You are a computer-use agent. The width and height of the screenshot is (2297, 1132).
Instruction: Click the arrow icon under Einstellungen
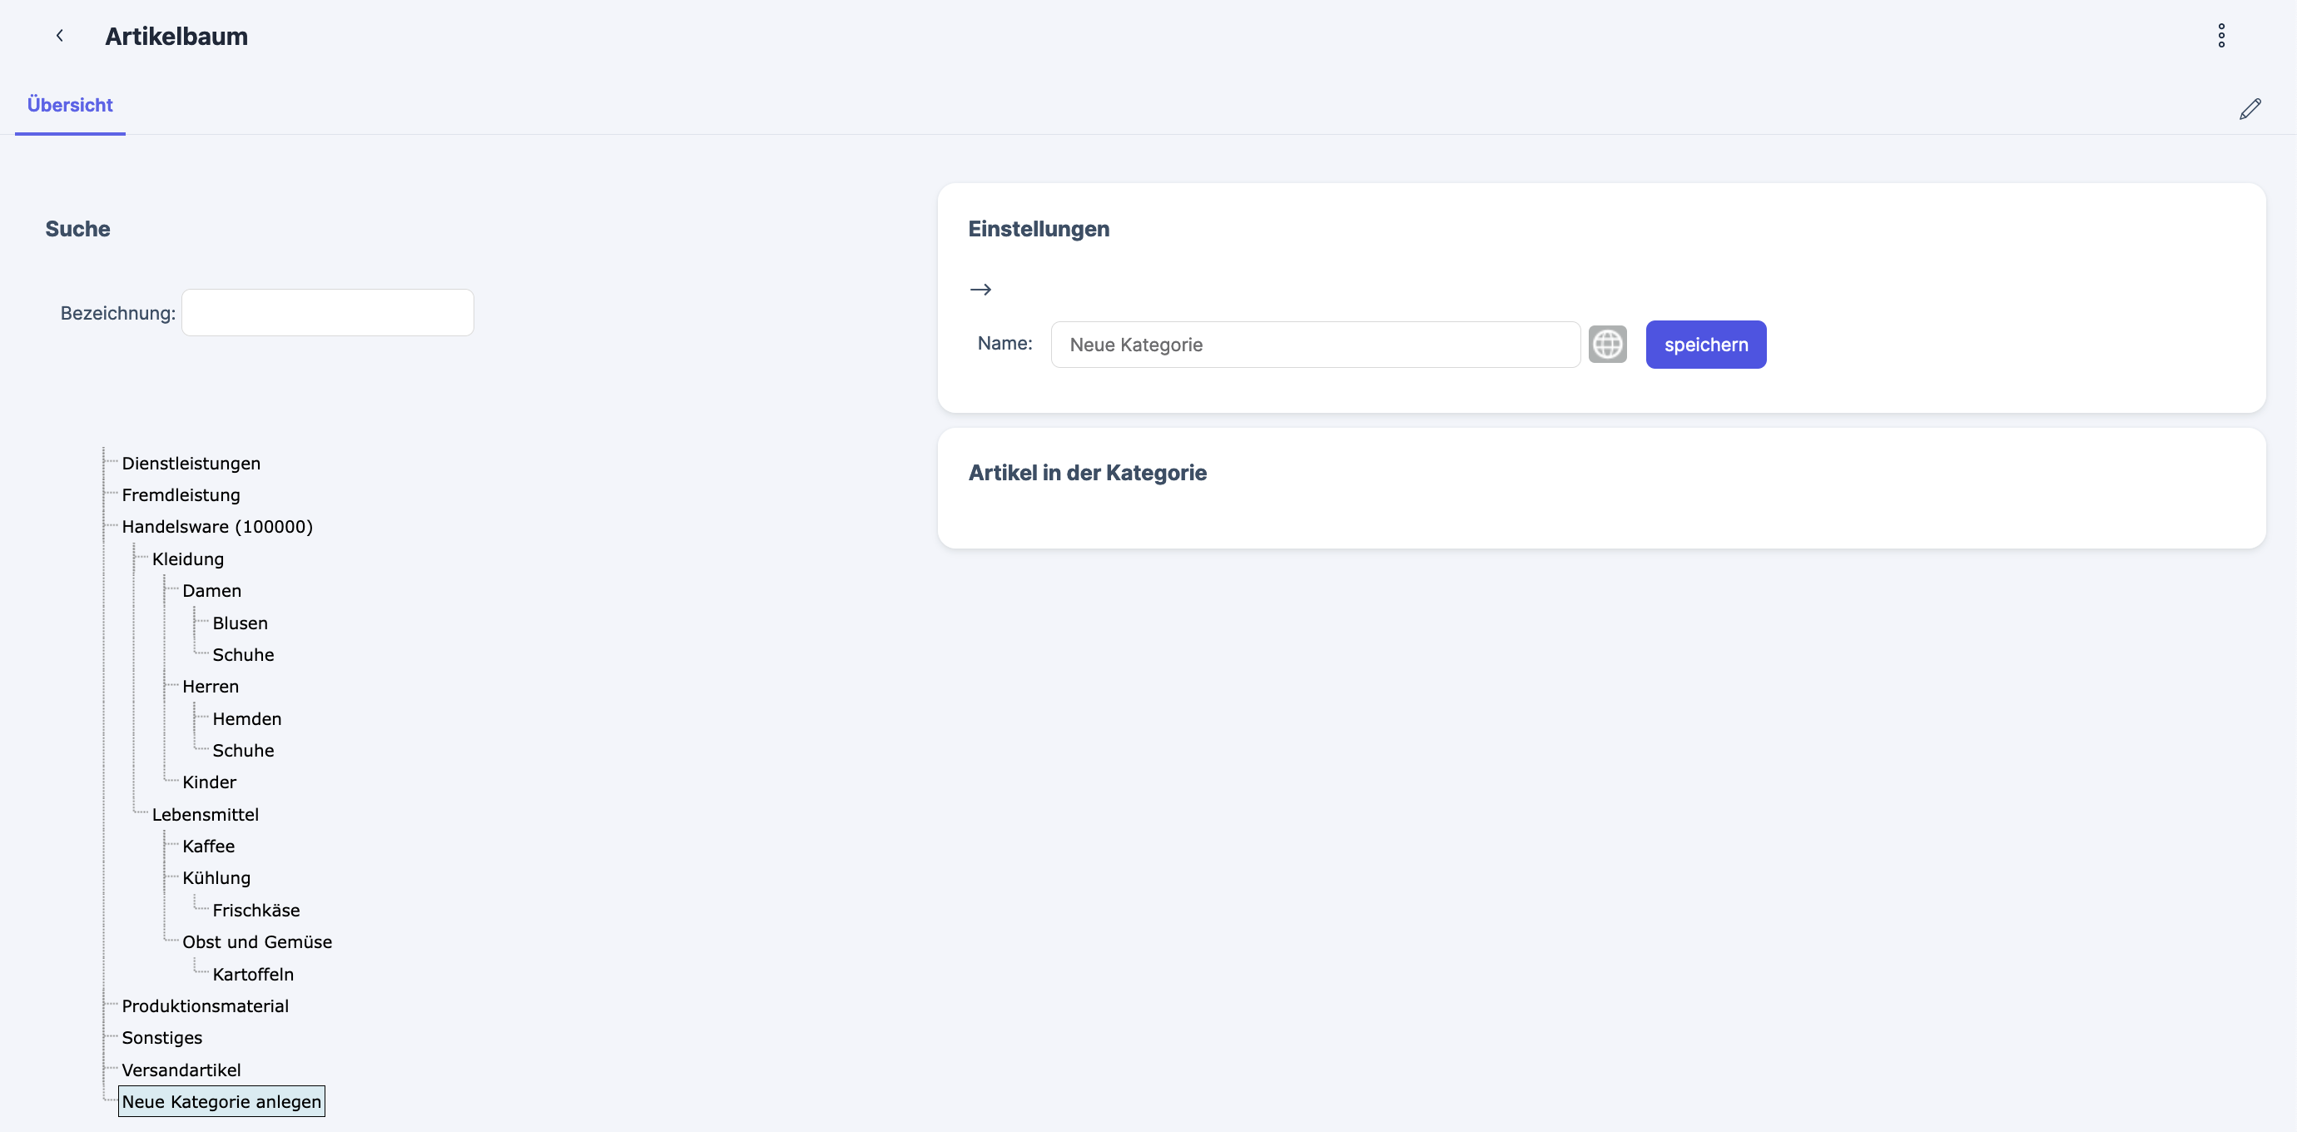click(x=980, y=289)
